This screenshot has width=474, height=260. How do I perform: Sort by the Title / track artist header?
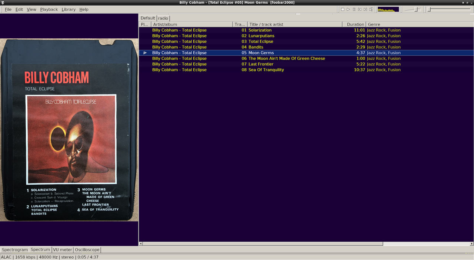coord(295,24)
